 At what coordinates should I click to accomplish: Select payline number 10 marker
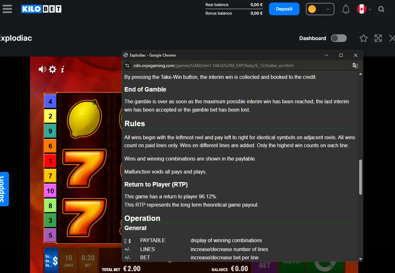[x=50, y=191]
